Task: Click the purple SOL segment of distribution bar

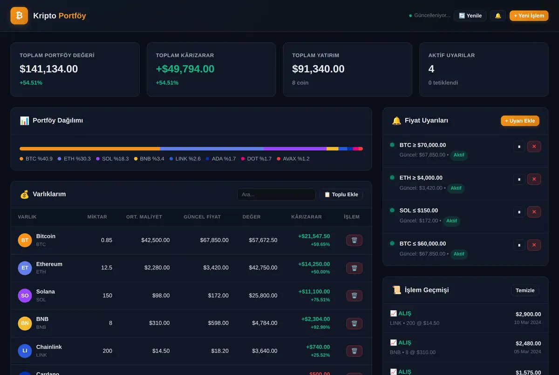Action: click(x=295, y=149)
